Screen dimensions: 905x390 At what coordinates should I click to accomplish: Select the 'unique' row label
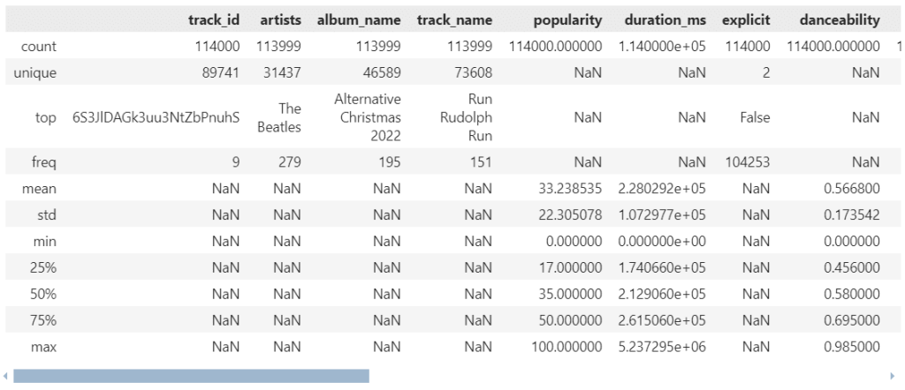pos(35,73)
